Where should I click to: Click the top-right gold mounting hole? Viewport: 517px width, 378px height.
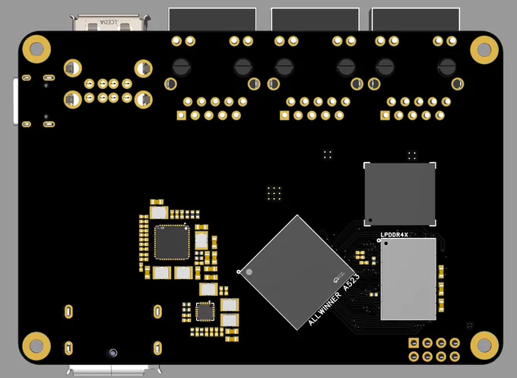(484, 49)
